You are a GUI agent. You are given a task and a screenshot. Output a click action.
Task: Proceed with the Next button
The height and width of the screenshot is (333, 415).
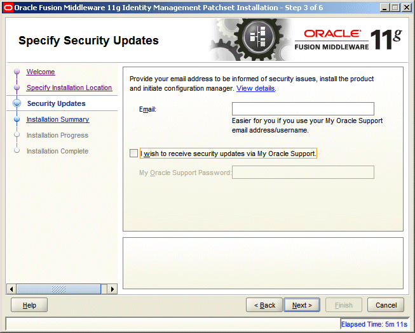point(302,305)
